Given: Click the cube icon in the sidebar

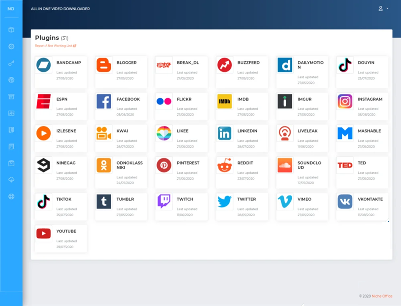Looking at the screenshot, I should (x=11, y=30).
